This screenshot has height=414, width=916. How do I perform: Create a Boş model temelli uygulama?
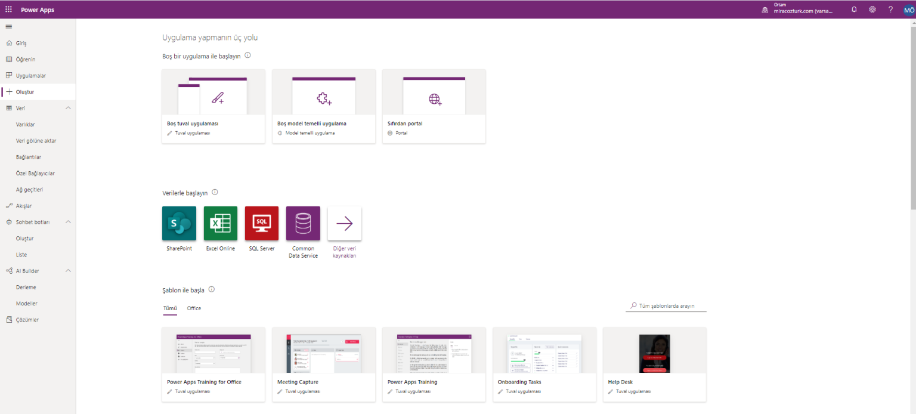[x=324, y=106]
